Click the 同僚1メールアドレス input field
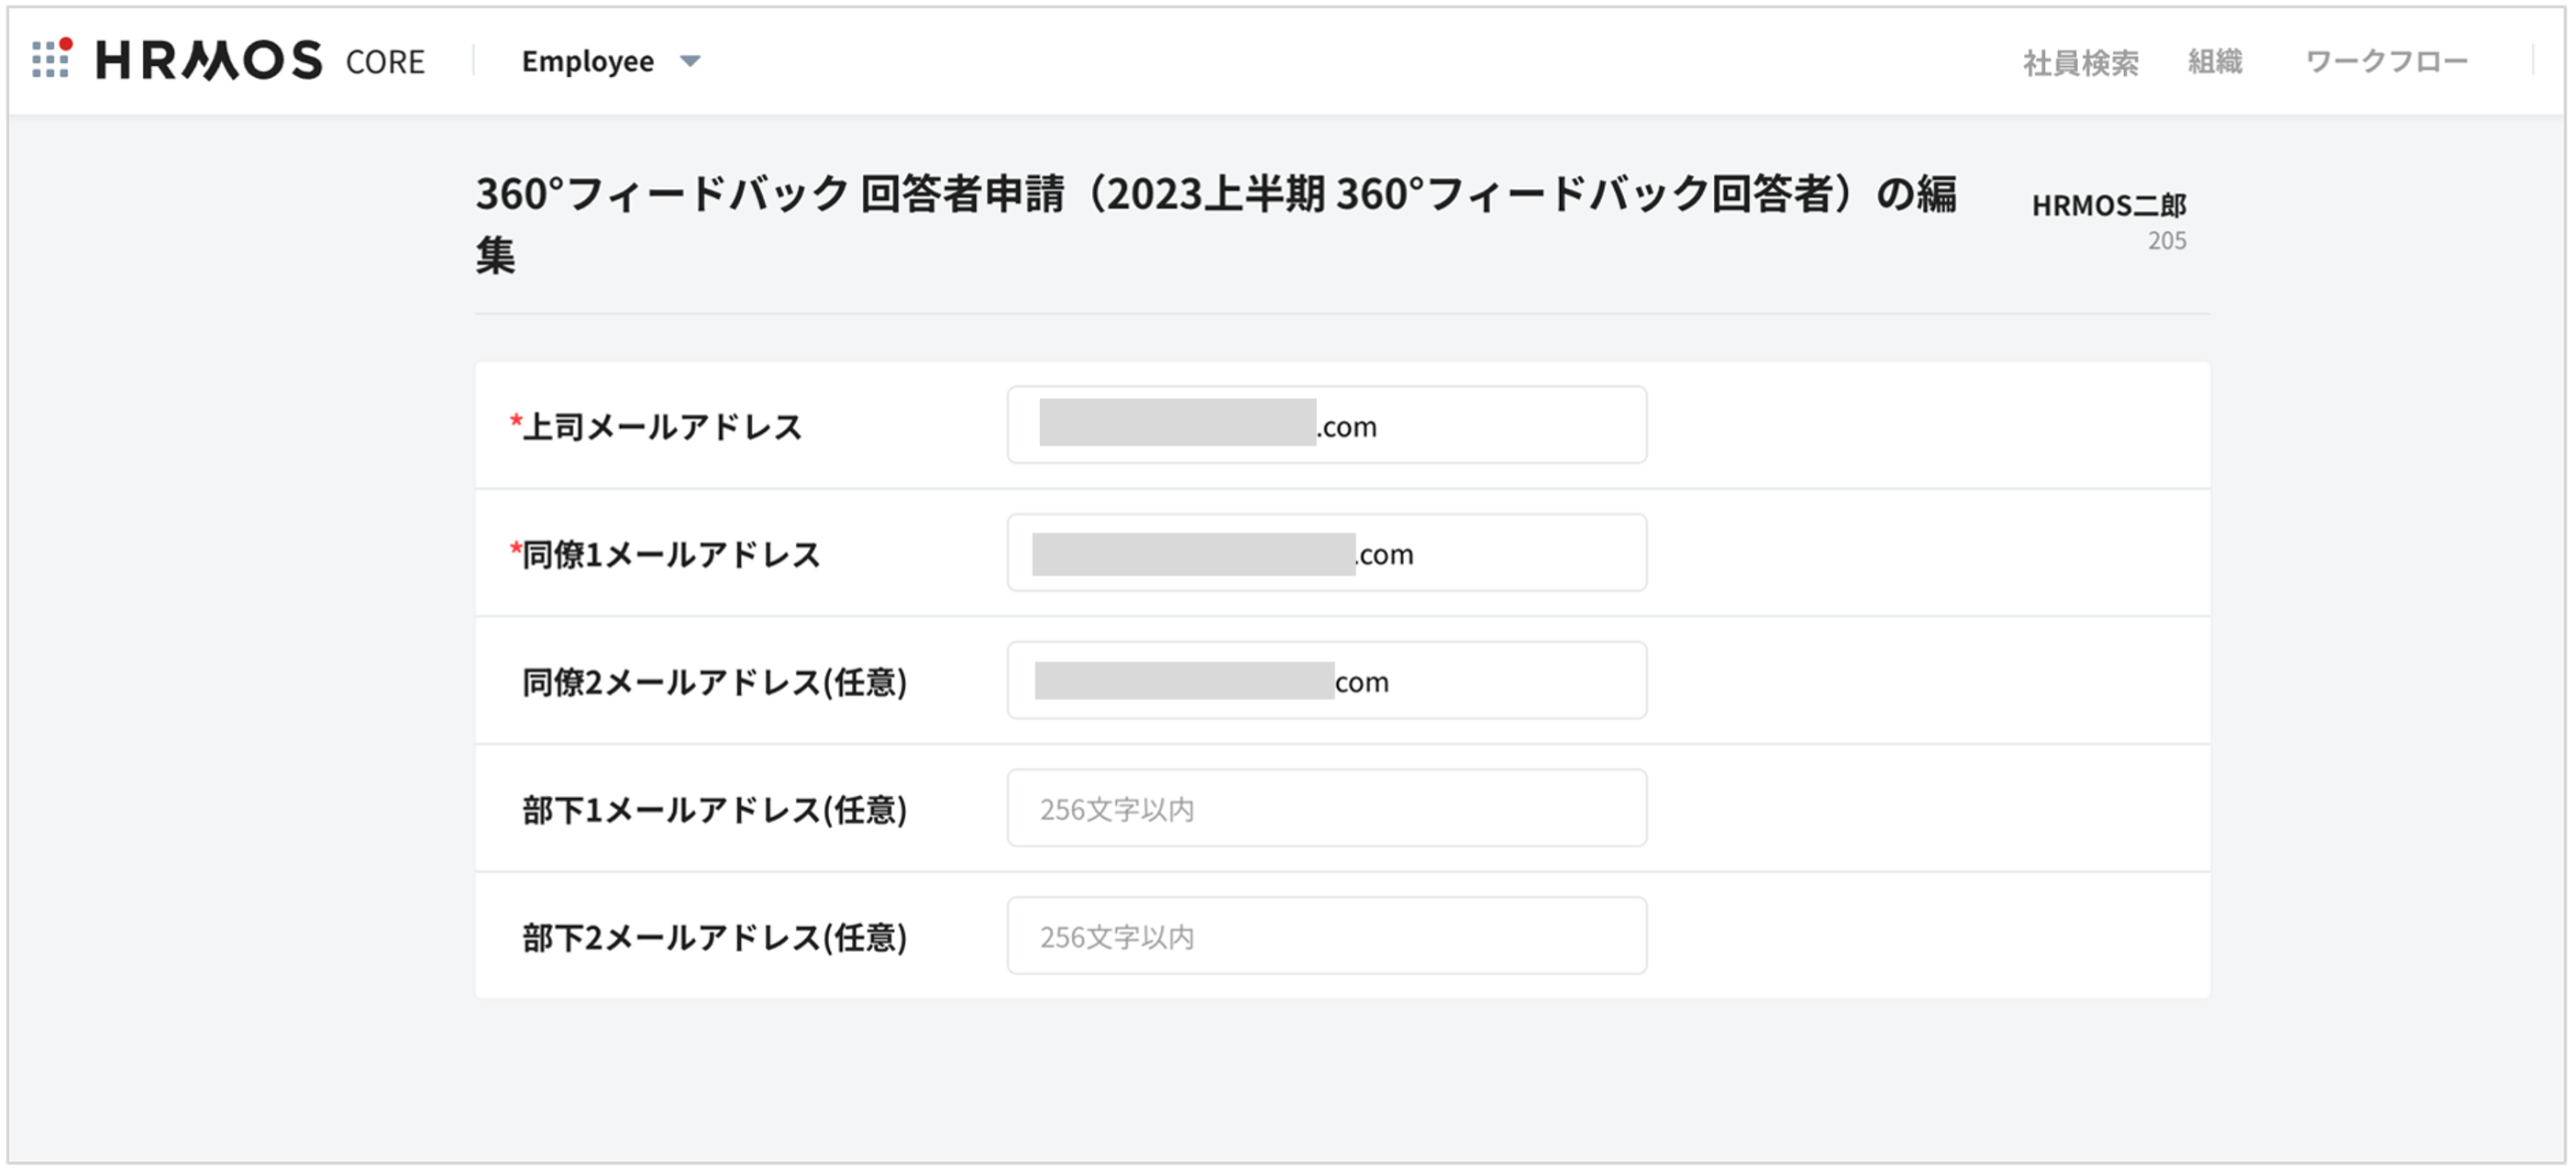The image size is (2576, 1172). (1325, 553)
